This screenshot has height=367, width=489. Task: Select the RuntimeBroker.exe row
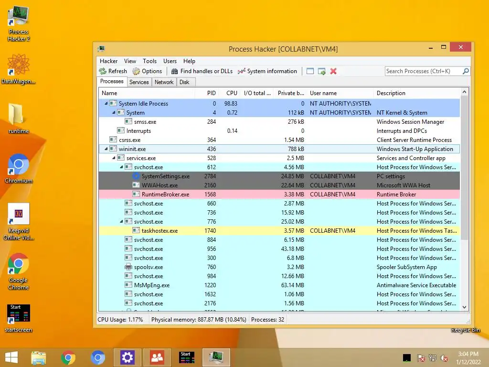[279, 194]
